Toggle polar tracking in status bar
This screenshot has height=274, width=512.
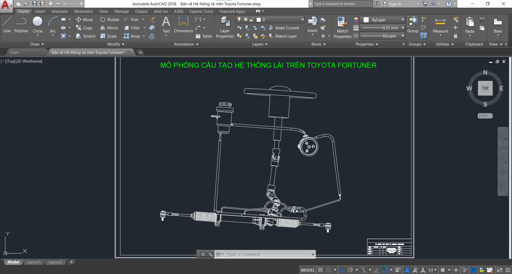(350, 270)
